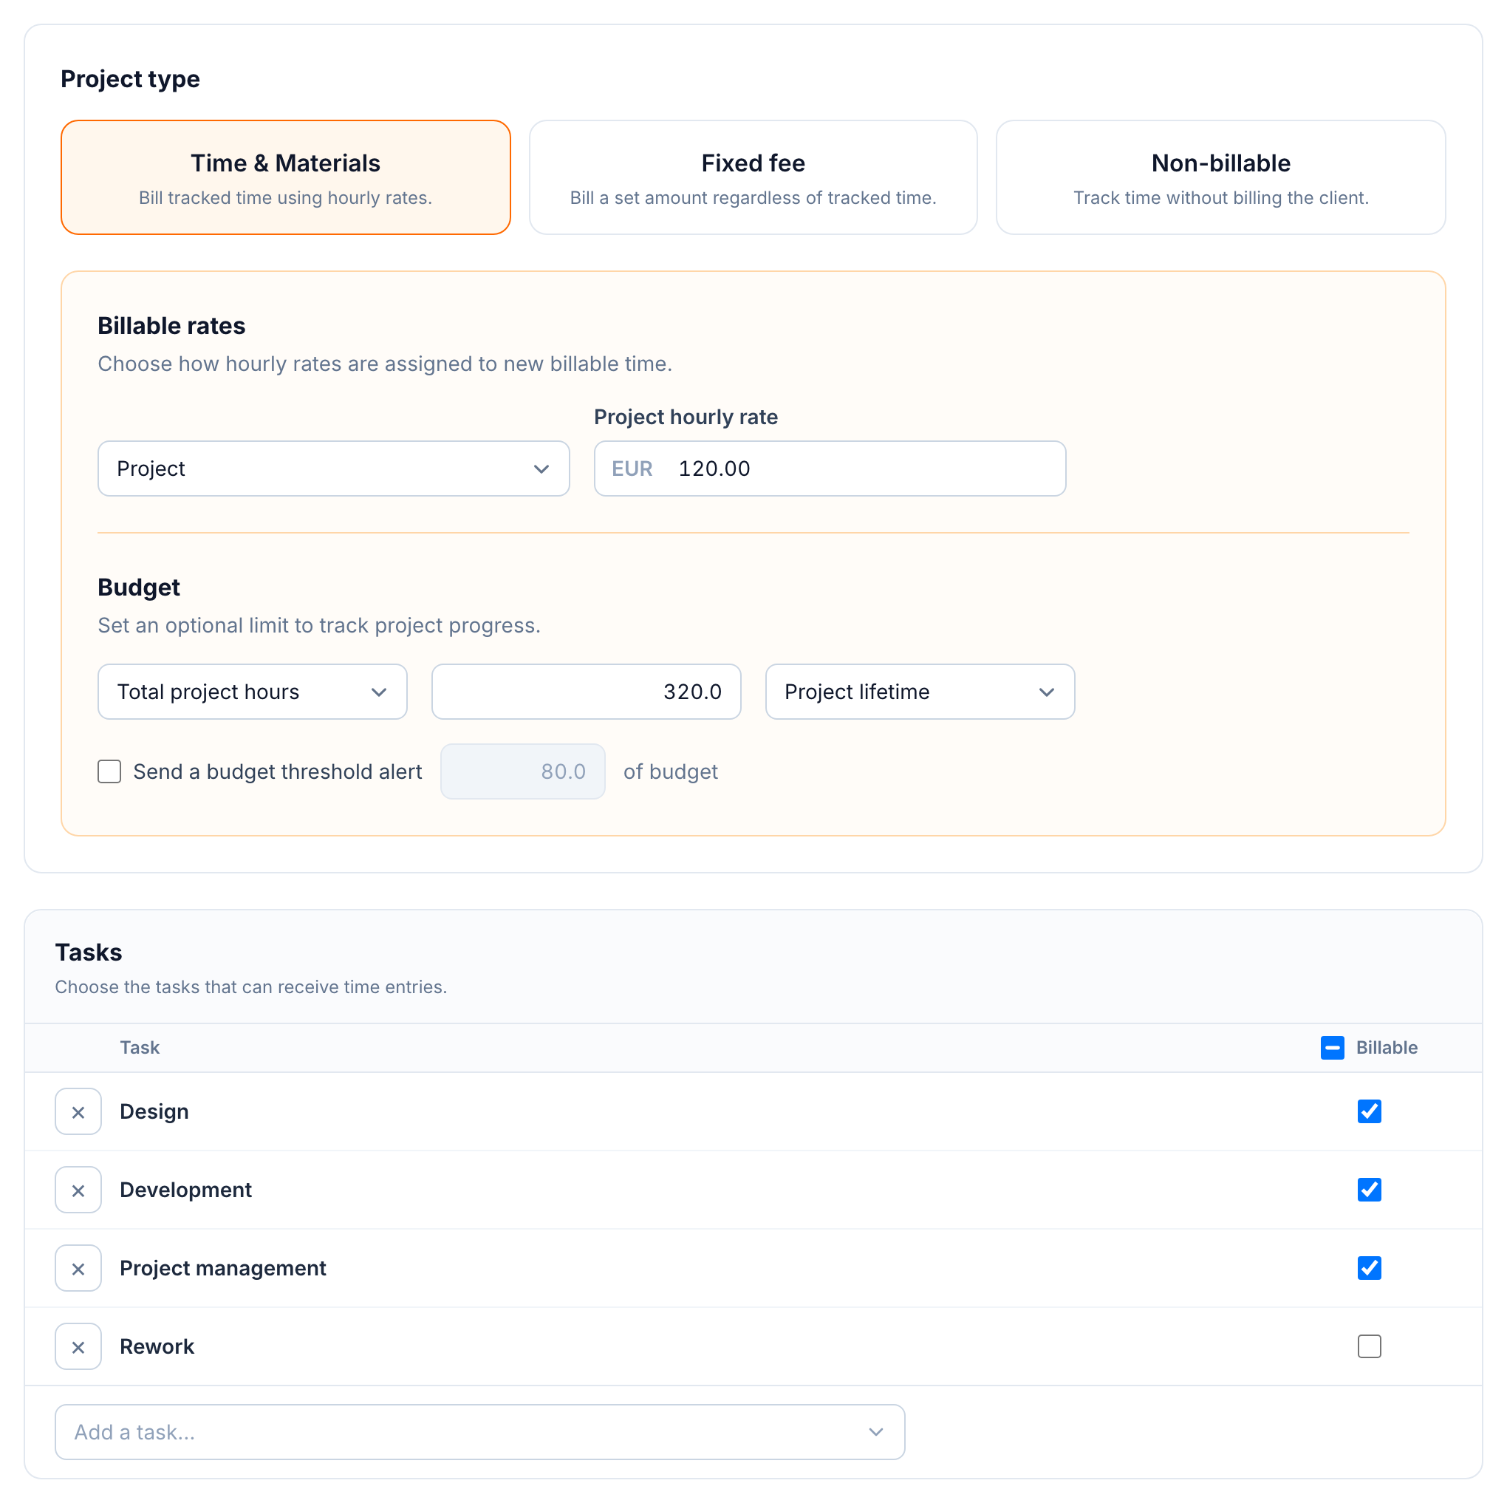Click the threshold percentage field showing 80.0

click(x=522, y=771)
